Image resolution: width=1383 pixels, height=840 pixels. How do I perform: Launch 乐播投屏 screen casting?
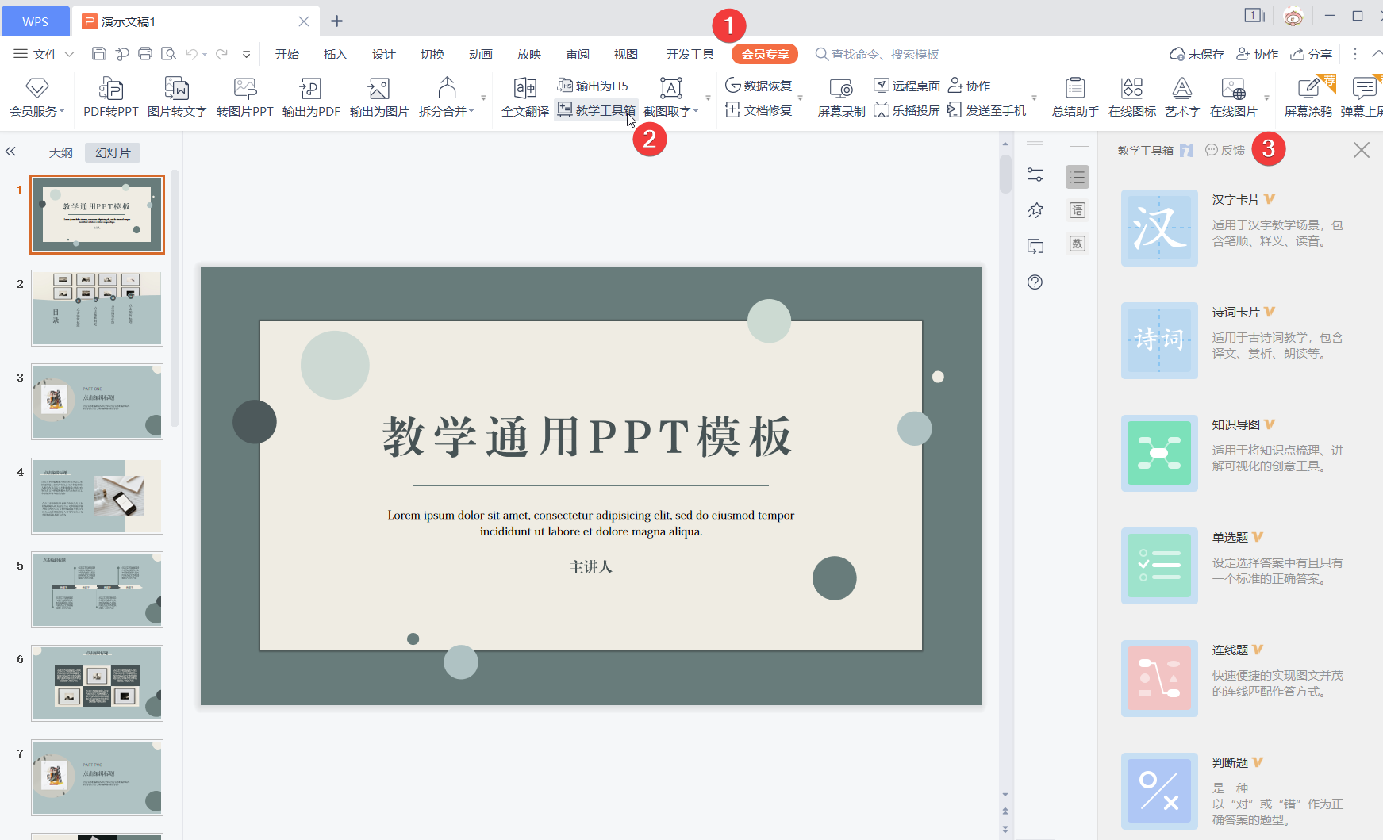point(907,110)
